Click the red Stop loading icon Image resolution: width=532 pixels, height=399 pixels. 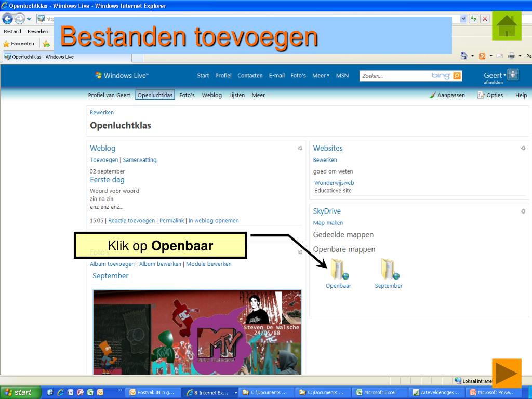click(x=485, y=19)
